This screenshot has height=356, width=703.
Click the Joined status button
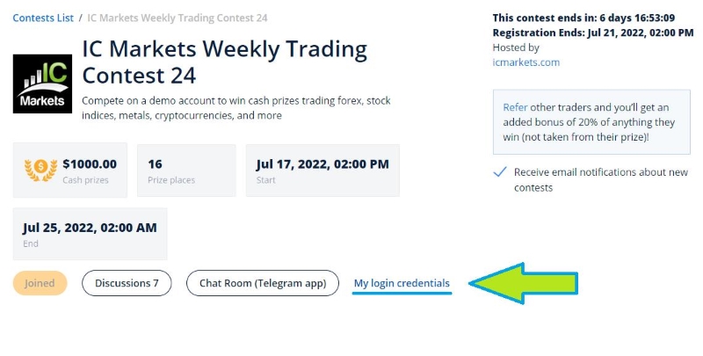pyautogui.click(x=40, y=283)
